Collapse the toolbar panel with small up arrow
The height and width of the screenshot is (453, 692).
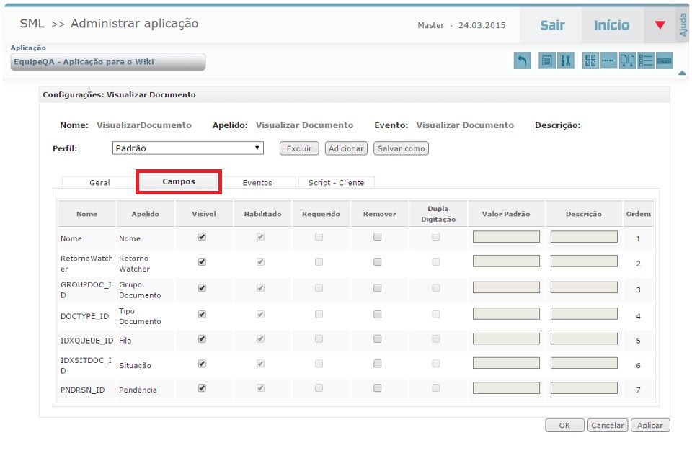coord(682,73)
